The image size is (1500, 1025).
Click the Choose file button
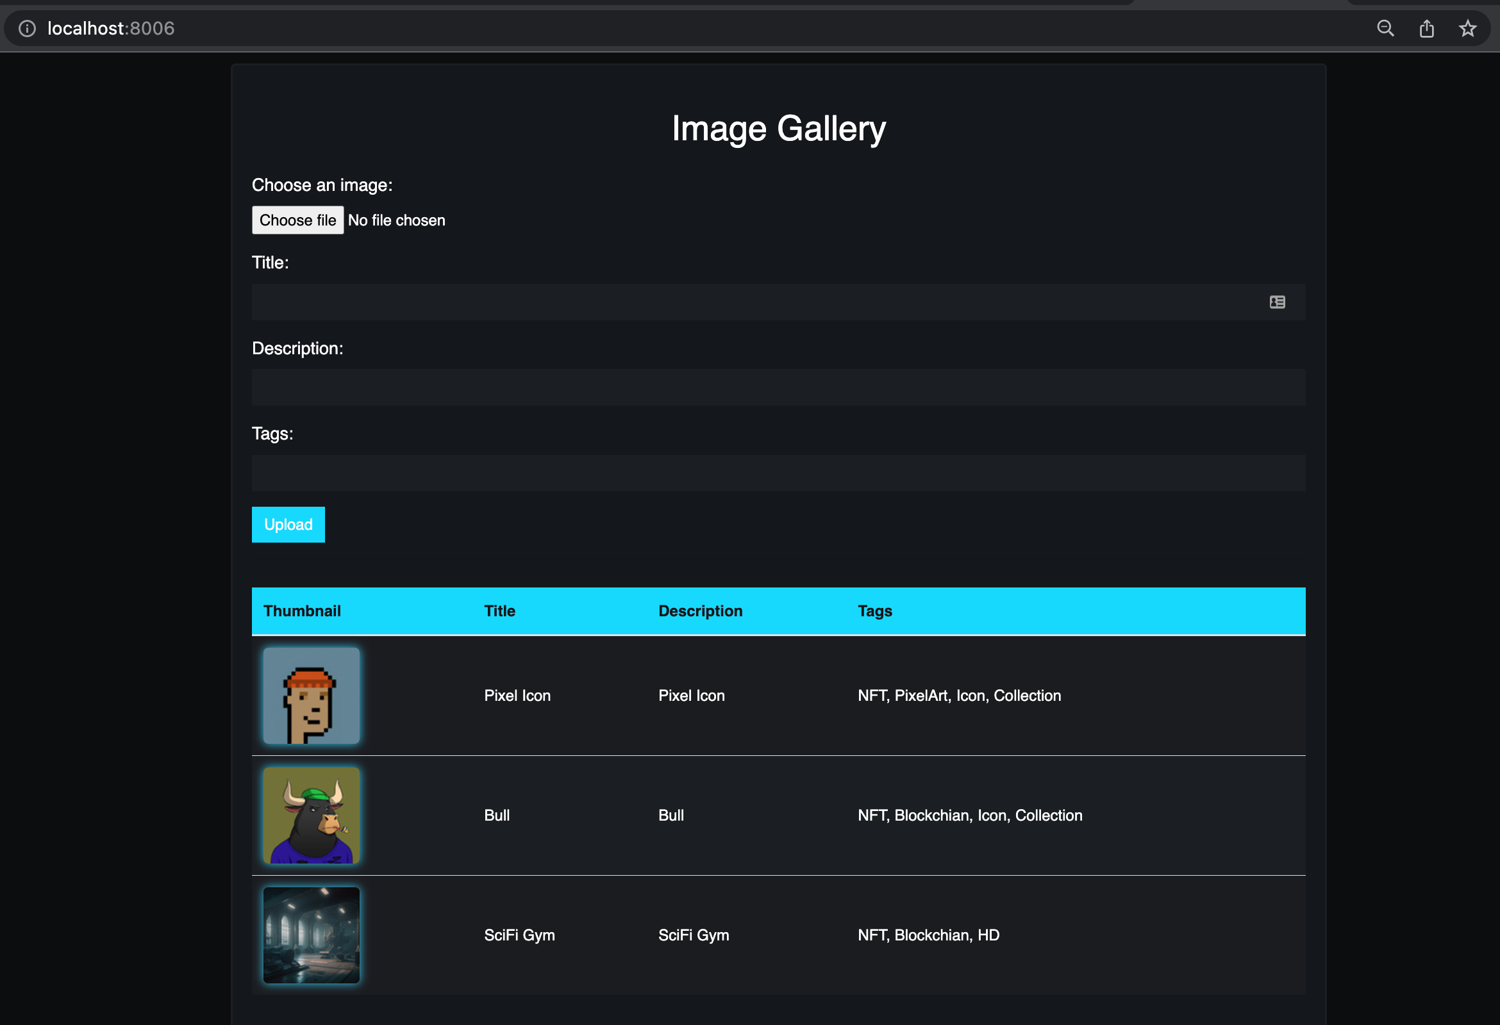(297, 220)
